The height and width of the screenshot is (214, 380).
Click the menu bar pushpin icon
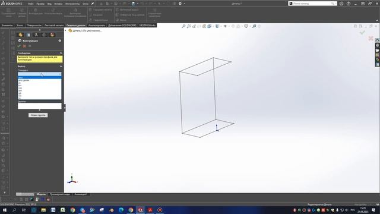click(93, 4)
